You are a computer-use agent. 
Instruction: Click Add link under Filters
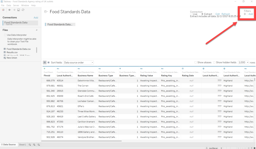(250, 14)
